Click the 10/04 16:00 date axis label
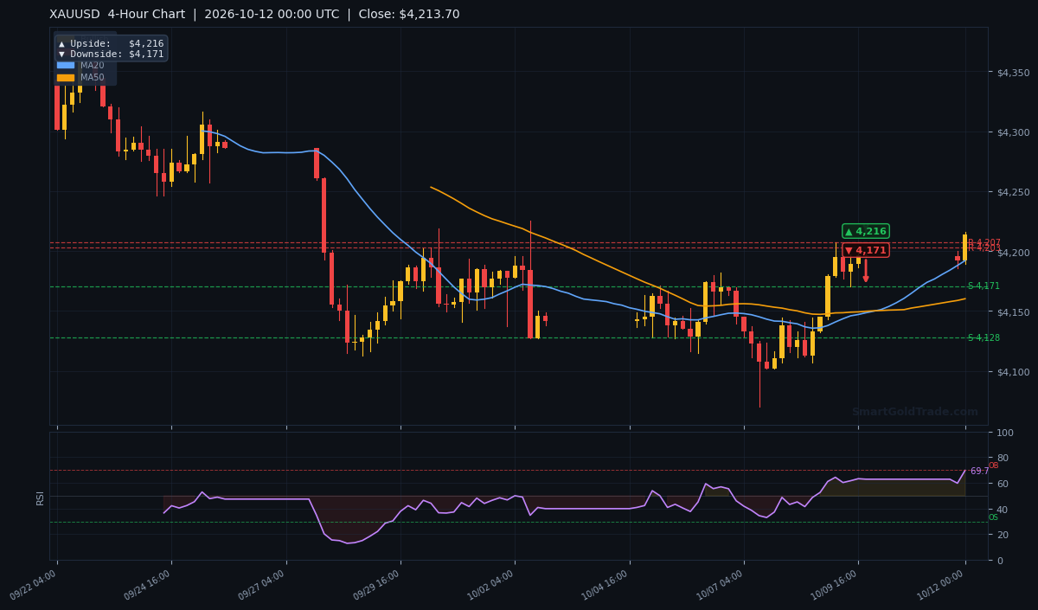The image size is (1038, 610). pyautogui.click(x=605, y=586)
